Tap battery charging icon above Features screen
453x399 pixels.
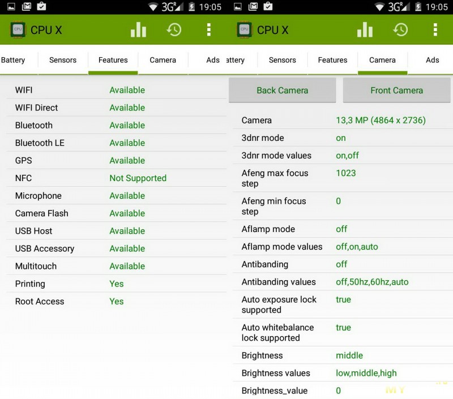191,7
